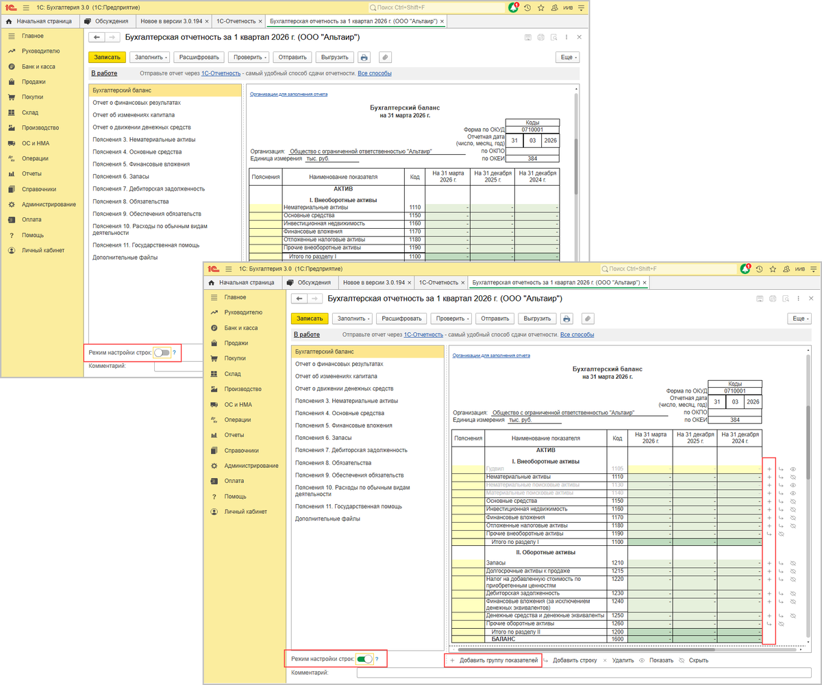Viewport: 822px width, 685px height.
Task: Click Добавить группу показателей button
Action: 494,660
